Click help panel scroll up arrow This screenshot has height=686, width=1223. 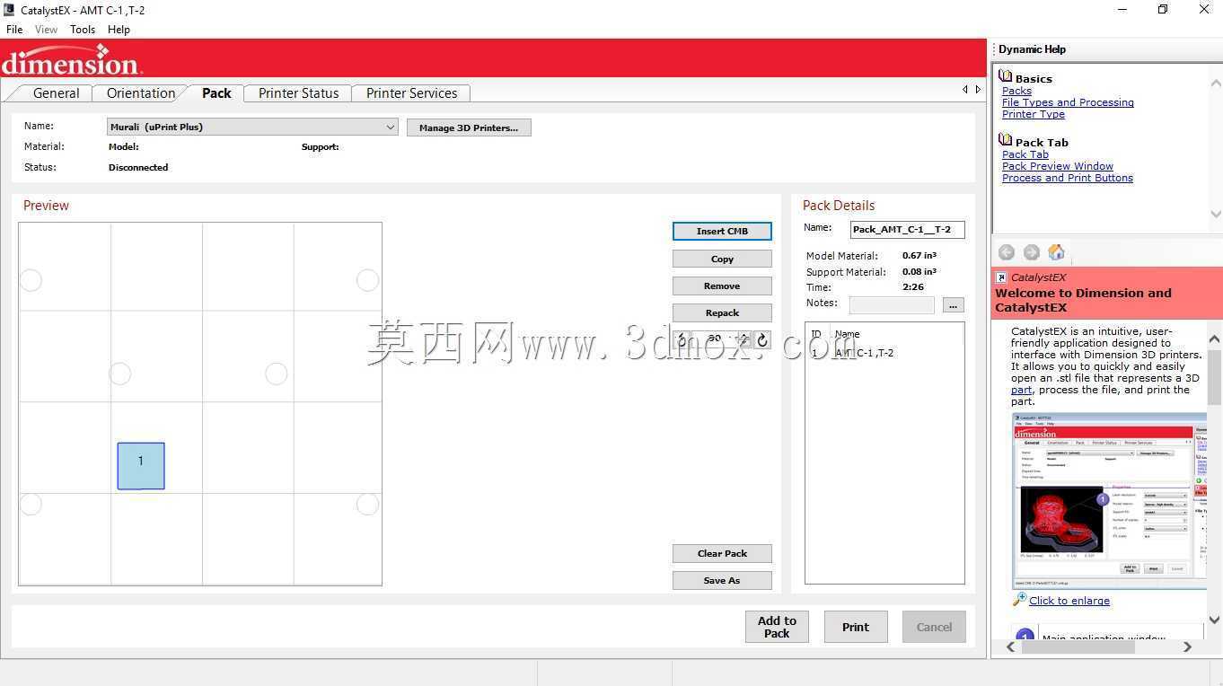pos(1214,339)
